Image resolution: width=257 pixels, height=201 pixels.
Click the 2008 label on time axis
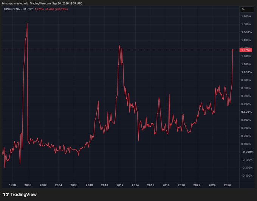tap(89, 185)
